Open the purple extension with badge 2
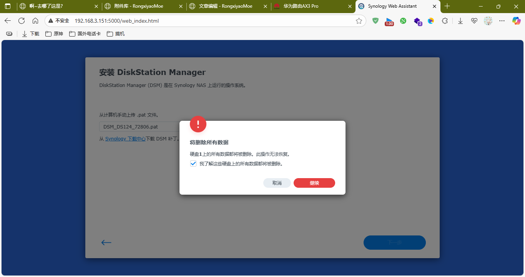Screen dimensions: 525x277 (x=417, y=21)
